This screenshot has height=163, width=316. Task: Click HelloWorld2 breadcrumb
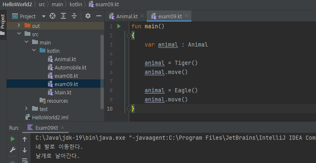click(x=18, y=5)
